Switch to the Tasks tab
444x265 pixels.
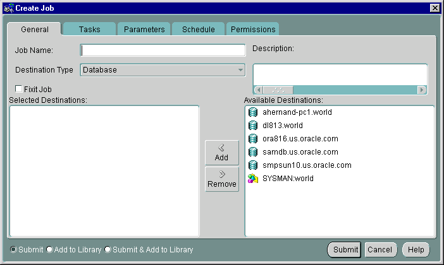click(x=89, y=30)
